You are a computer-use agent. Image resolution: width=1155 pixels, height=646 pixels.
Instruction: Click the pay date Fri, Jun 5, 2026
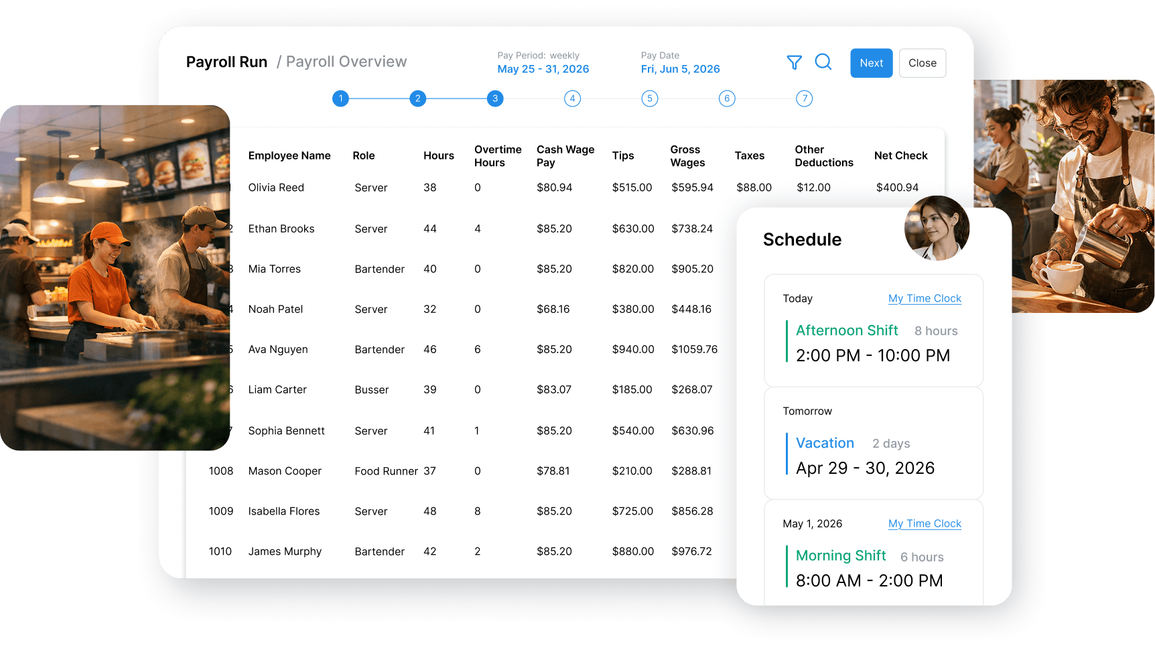680,68
